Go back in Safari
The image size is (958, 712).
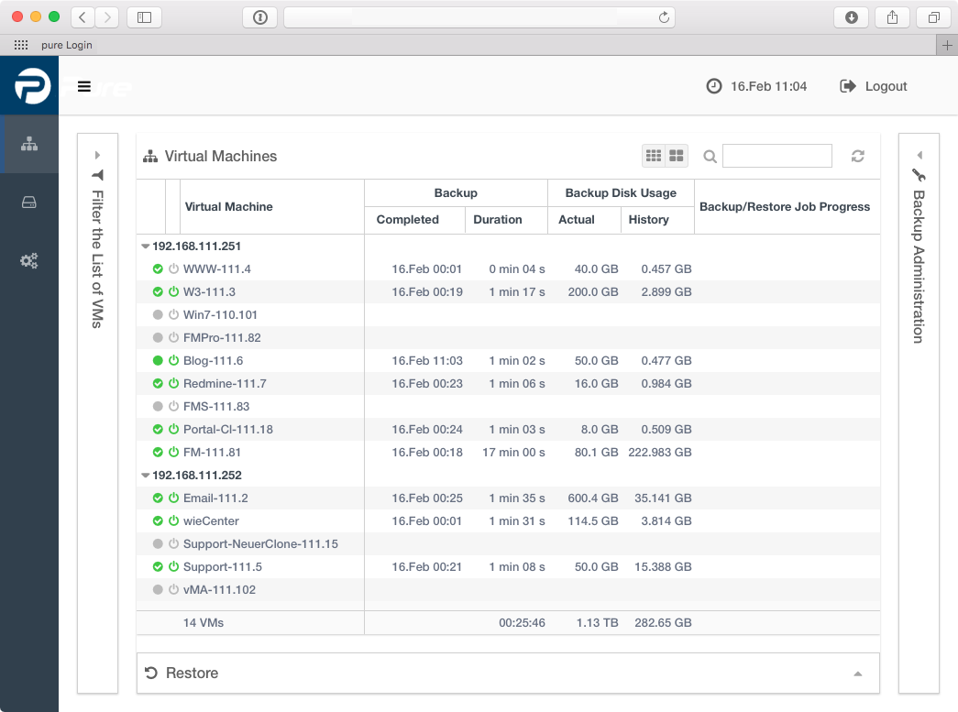(x=83, y=17)
